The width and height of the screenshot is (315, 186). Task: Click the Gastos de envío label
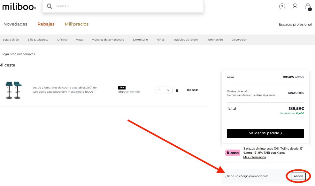point(237,91)
